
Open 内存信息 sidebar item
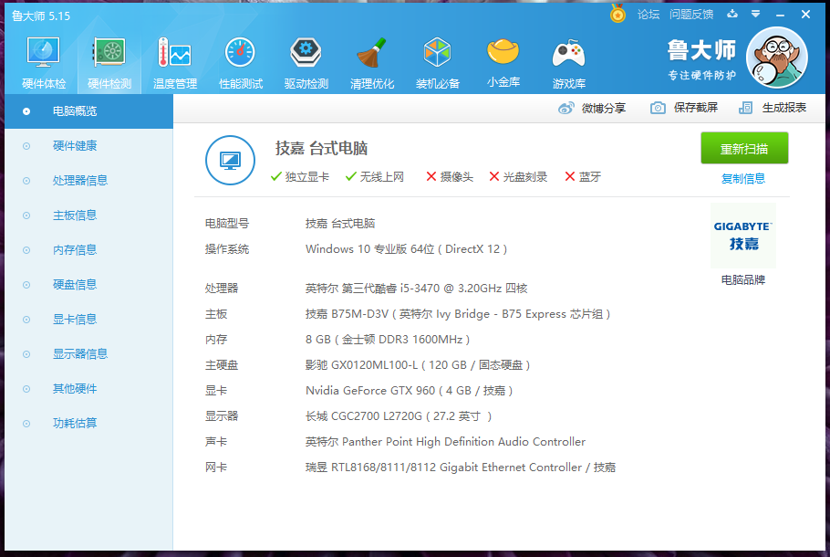pos(89,250)
